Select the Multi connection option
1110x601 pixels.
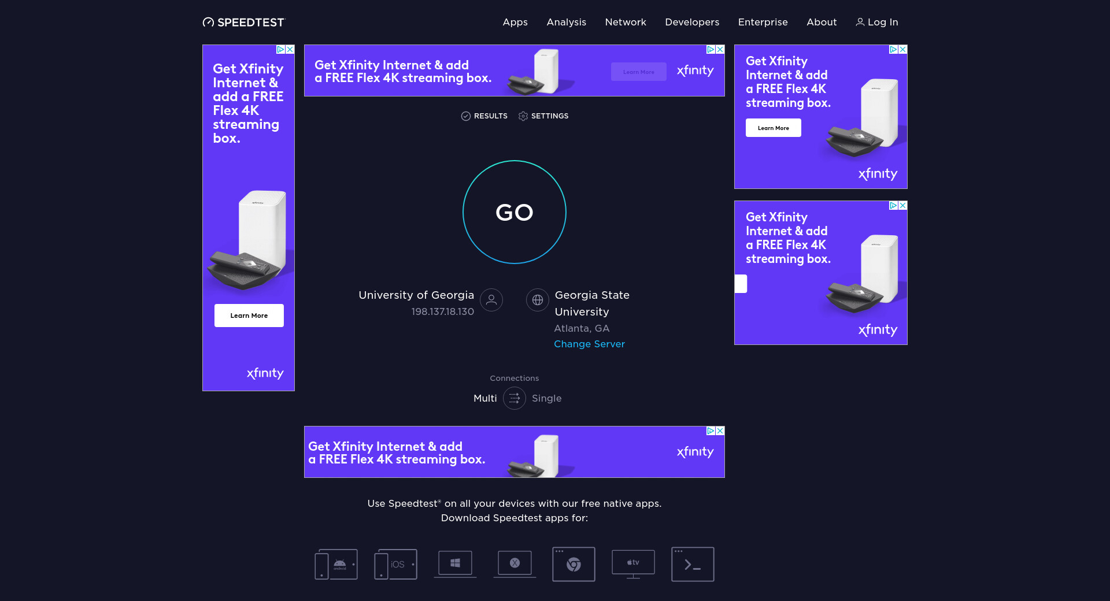pos(485,398)
